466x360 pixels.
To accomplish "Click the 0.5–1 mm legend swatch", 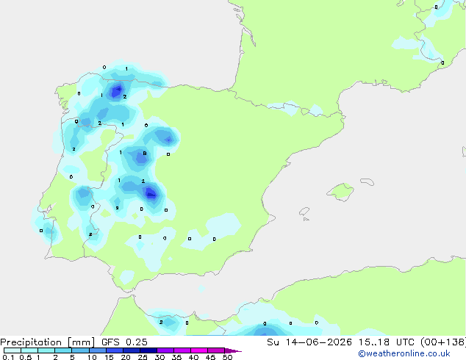I will [29, 350].
